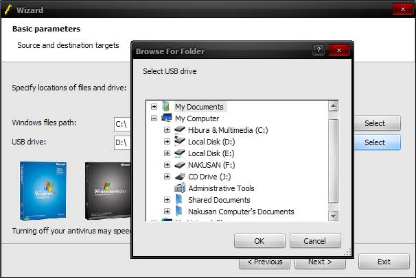The width and height of the screenshot is (416, 278).
Task: Click the Local Disk (D:) drive icon
Action: point(180,141)
